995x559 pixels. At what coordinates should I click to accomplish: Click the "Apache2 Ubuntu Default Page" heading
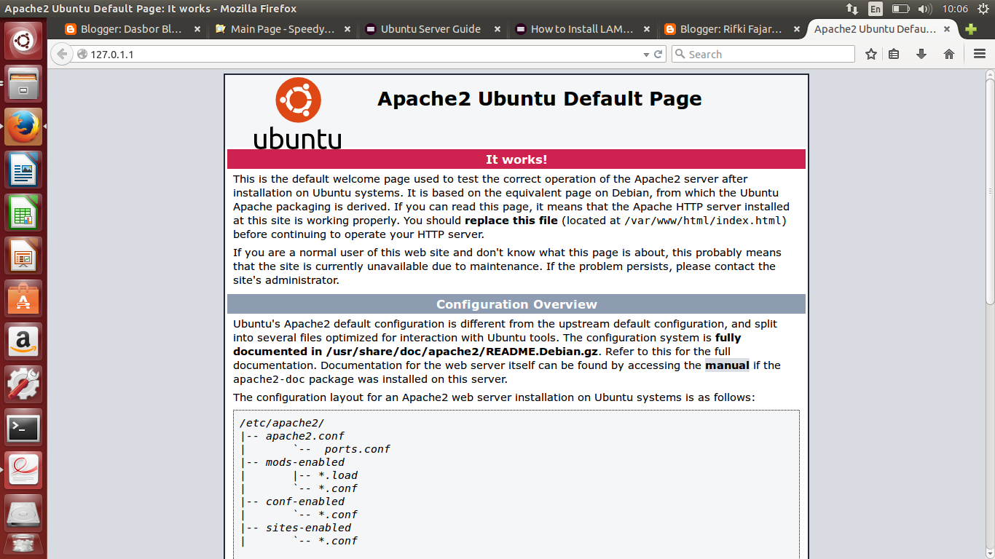540,99
